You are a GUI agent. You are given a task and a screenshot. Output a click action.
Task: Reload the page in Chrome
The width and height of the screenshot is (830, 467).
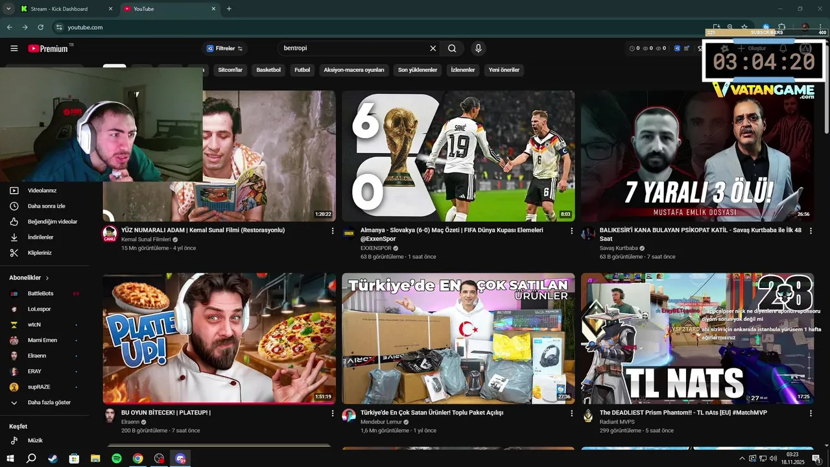pos(40,27)
